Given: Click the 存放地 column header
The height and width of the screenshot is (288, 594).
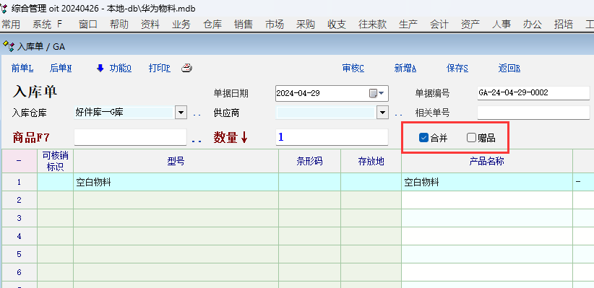Looking at the screenshot, I should tap(371, 161).
